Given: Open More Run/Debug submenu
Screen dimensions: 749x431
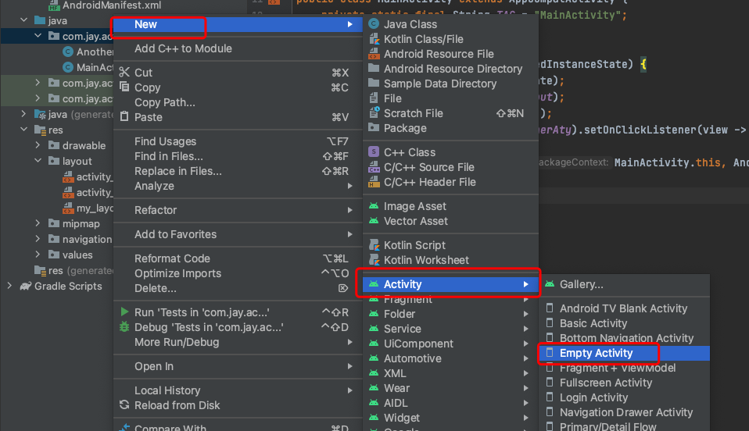Looking at the screenshot, I should [238, 342].
